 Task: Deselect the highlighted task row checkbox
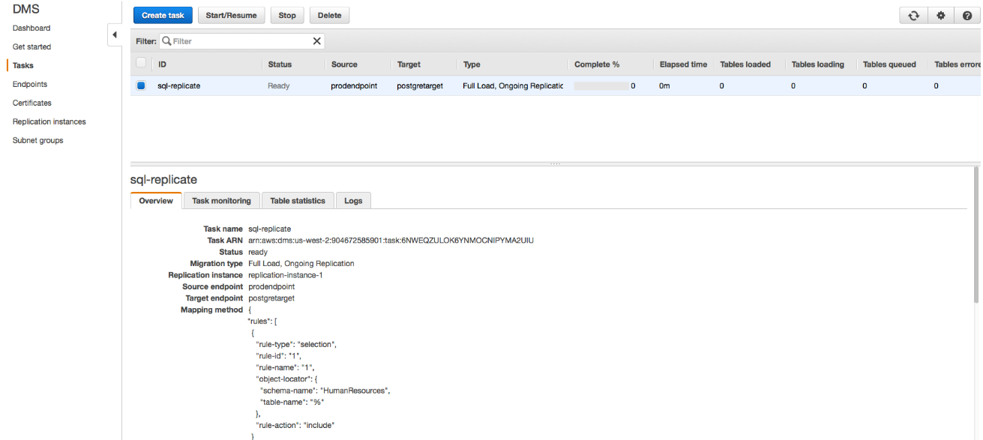[141, 85]
